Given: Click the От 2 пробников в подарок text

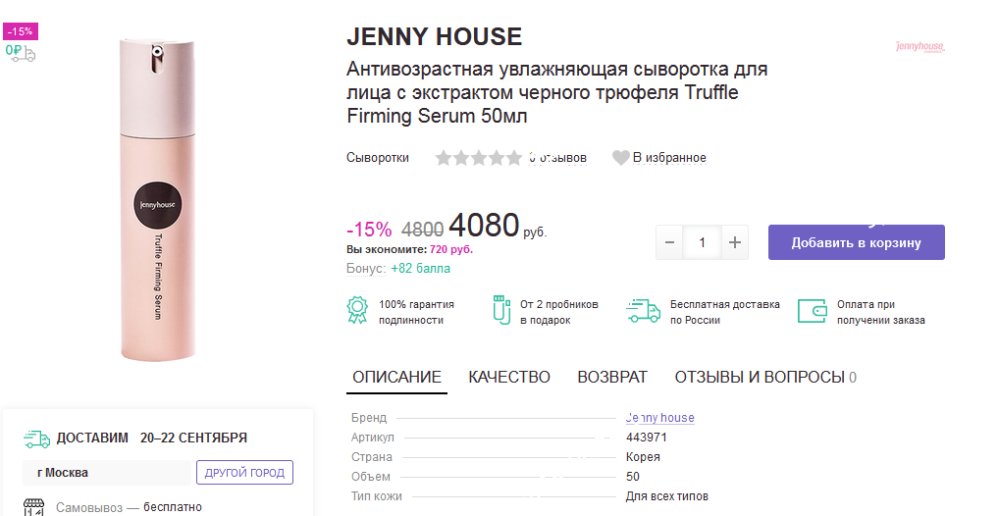Looking at the screenshot, I should tap(559, 312).
